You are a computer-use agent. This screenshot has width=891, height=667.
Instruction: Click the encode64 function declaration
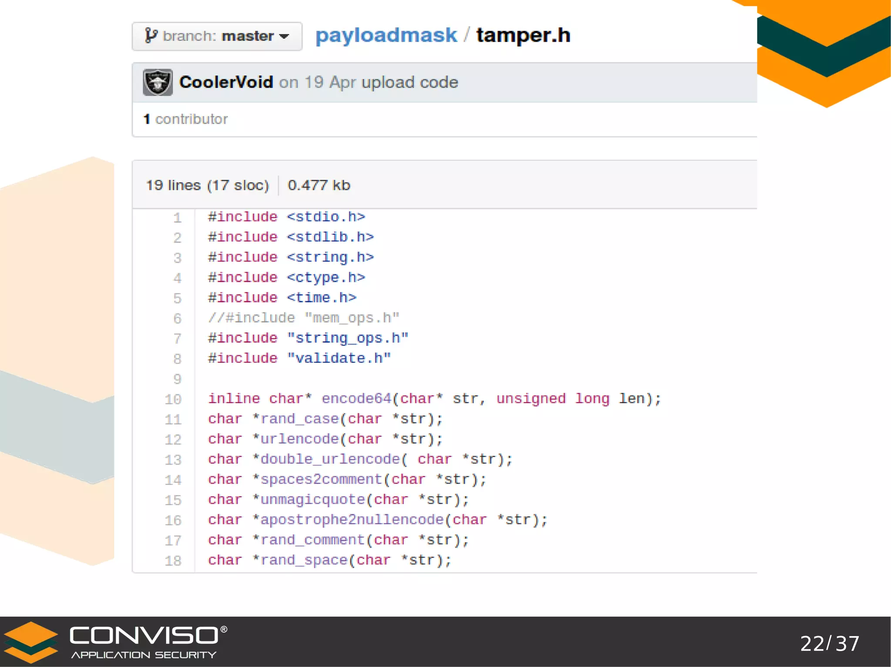(x=356, y=398)
